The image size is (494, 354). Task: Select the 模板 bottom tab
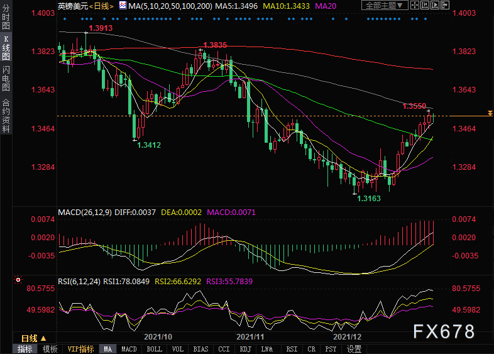pyautogui.click(x=50, y=349)
